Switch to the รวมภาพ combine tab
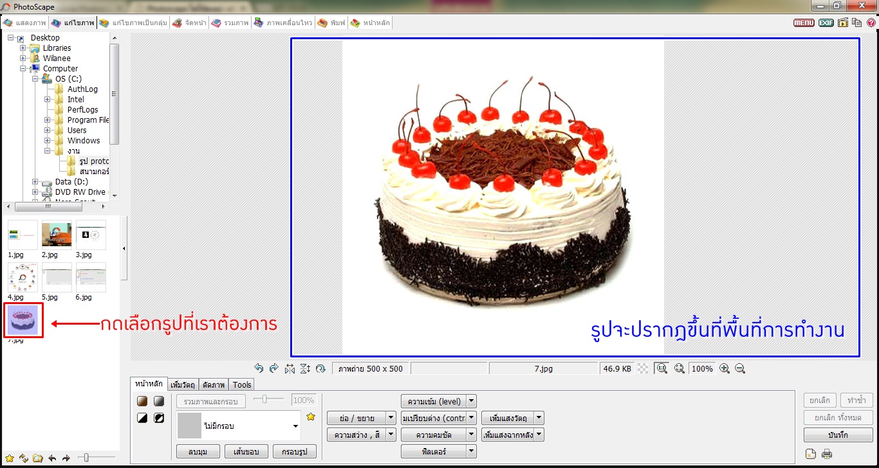This screenshot has width=879, height=468. pos(230,22)
